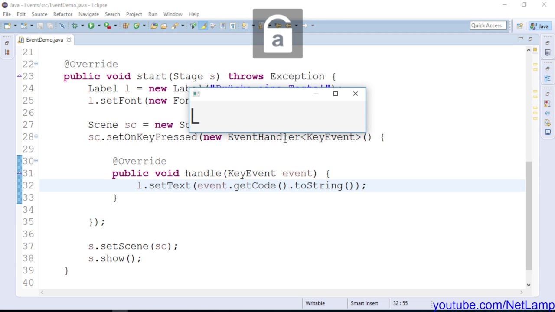This screenshot has height=312, width=555.
Task: Click vertical scrollbar down arrow
Action: tap(529, 285)
